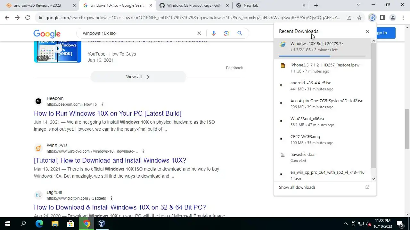
Task: Click the browser forward arrow
Action: point(17,18)
